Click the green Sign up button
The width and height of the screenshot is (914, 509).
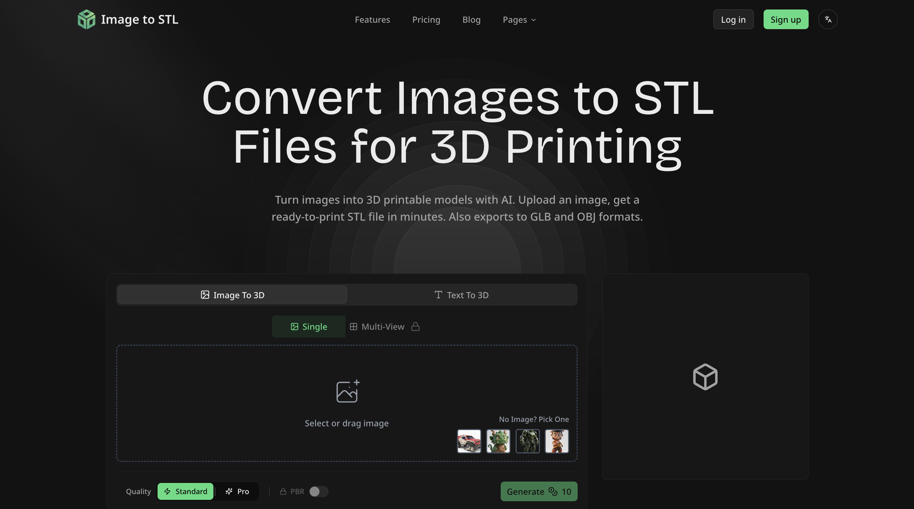(x=786, y=19)
